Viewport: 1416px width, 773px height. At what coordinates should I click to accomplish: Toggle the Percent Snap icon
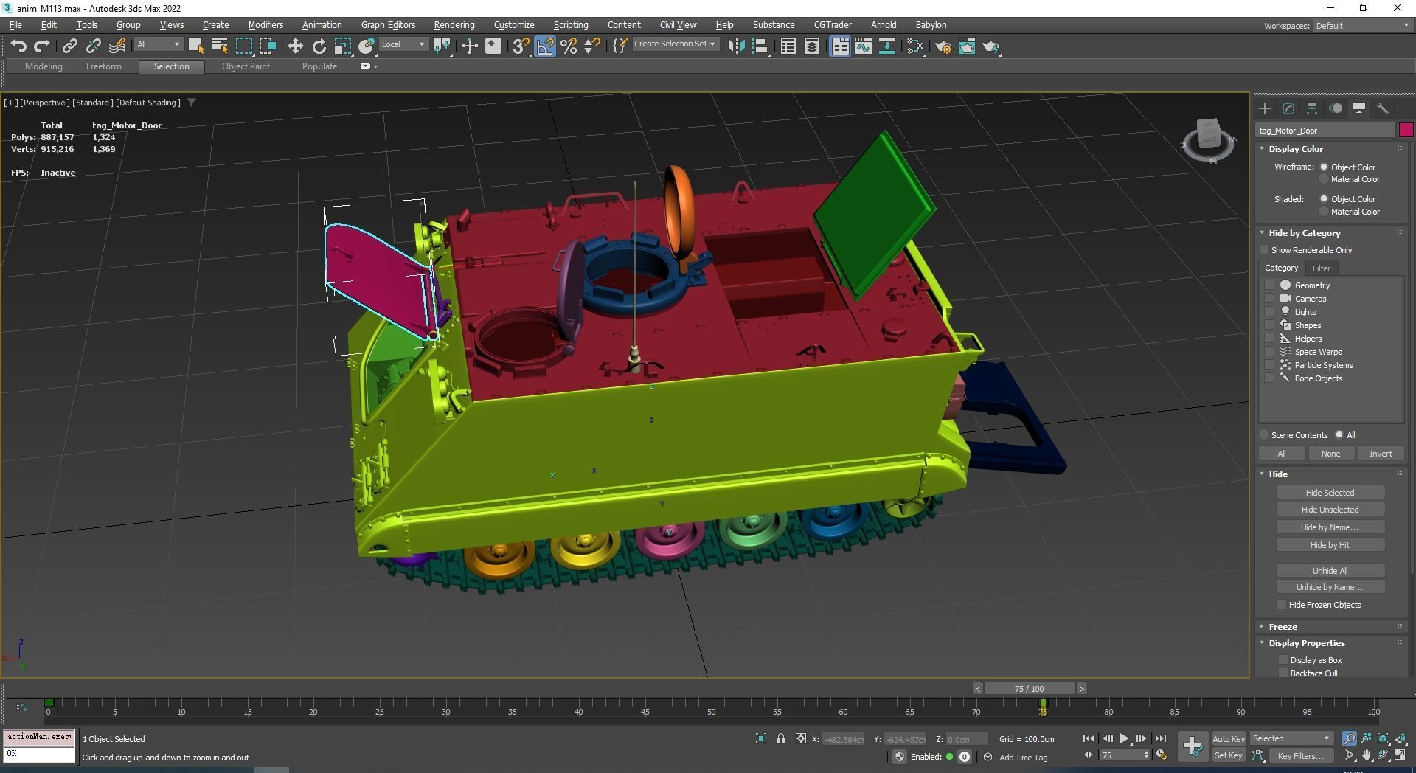coord(569,46)
